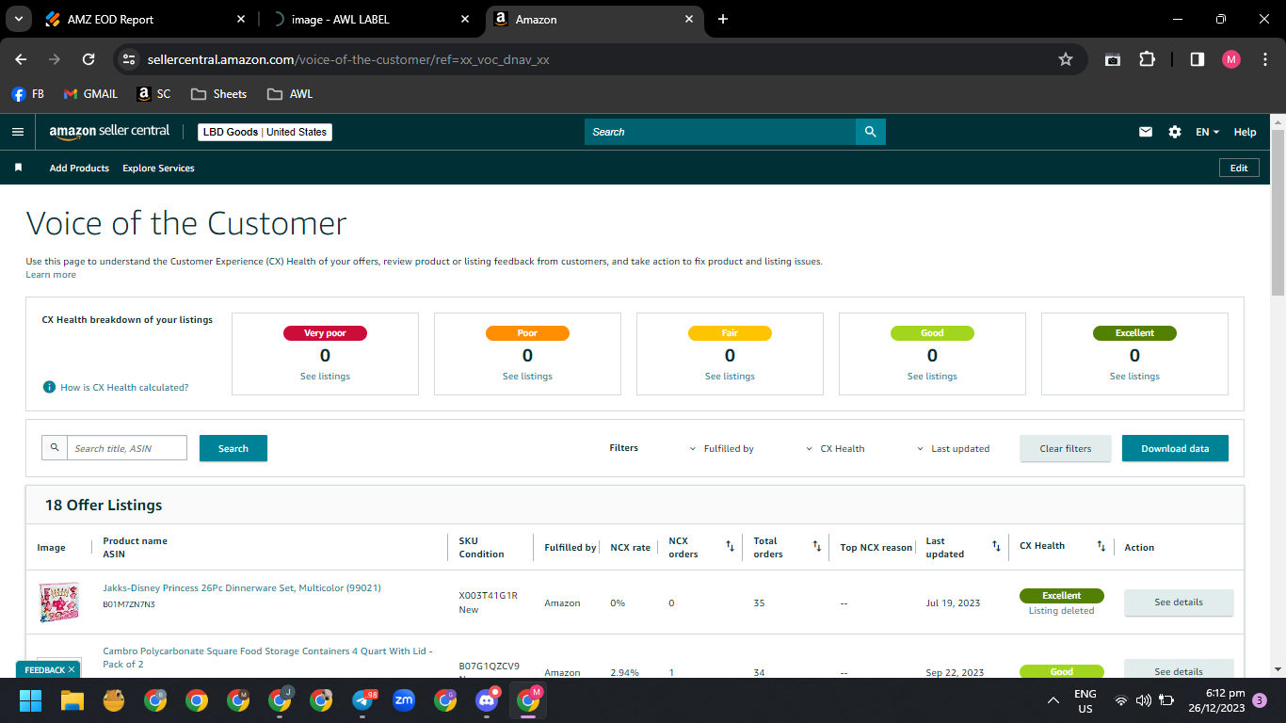Screen dimensions: 1286x723
Task: Open File Explorer from the taskbar
Action: coord(72,700)
